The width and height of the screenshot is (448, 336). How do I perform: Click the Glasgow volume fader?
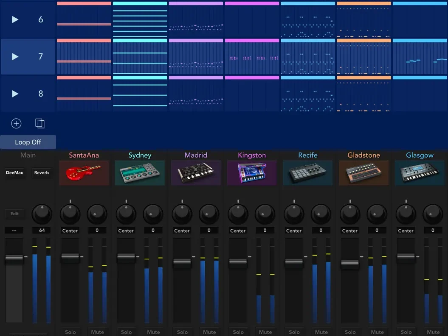click(x=406, y=256)
